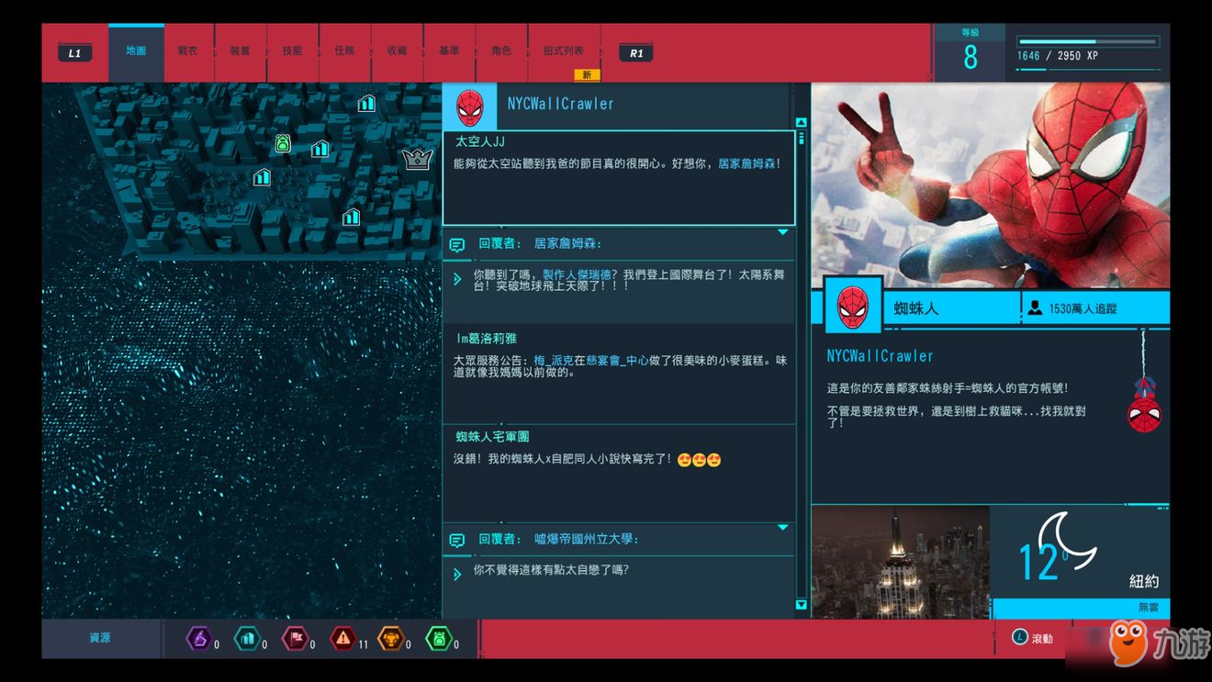Click the 回覆者: 噓爆帝國州立大學 header text
The image size is (1212, 682).
tap(558, 539)
